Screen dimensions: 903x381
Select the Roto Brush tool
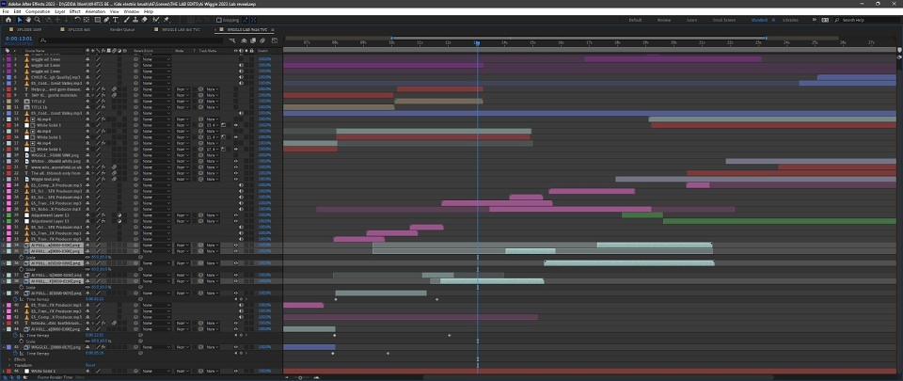coord(155,20)
